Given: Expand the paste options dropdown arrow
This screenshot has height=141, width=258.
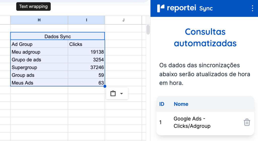Looking at the screenshot, I should [x=121, y=94].
